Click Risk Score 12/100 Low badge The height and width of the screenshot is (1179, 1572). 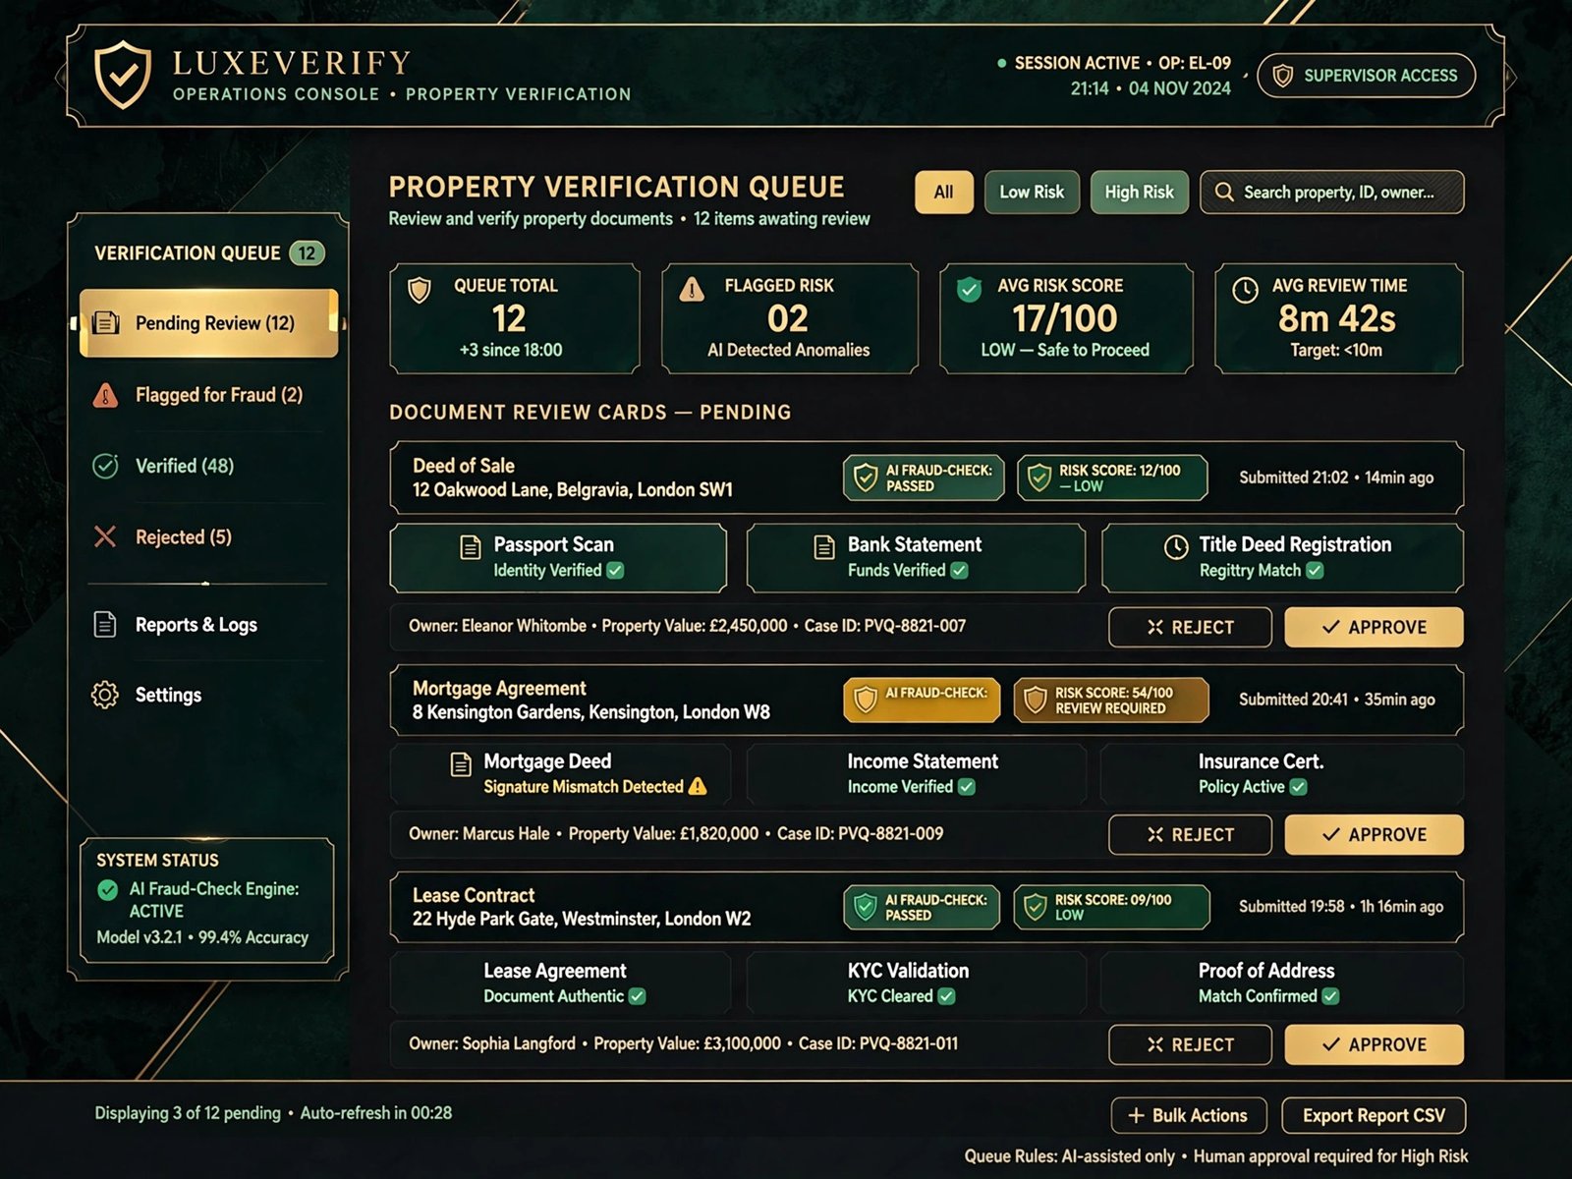point(1112,477)
